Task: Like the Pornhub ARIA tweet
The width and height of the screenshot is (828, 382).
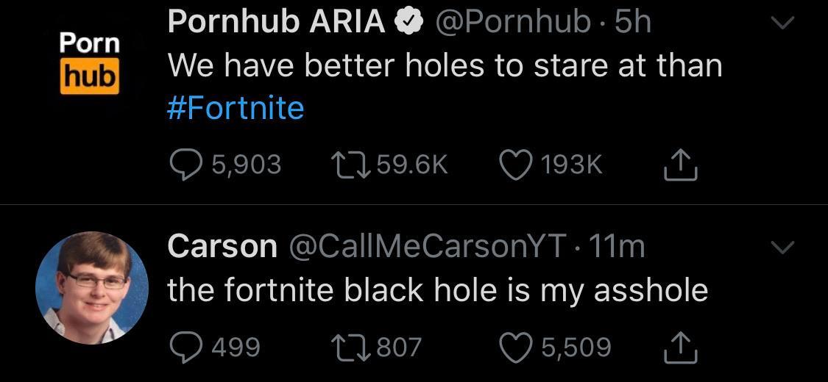Action: coord(517,164)
